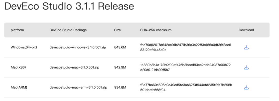Click the DevEco Studio 3.1.1 Release heading

69,6
